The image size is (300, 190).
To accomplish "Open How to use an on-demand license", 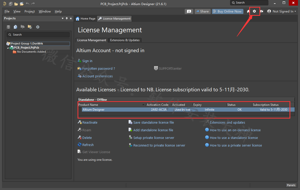I will tap(235, 130).
